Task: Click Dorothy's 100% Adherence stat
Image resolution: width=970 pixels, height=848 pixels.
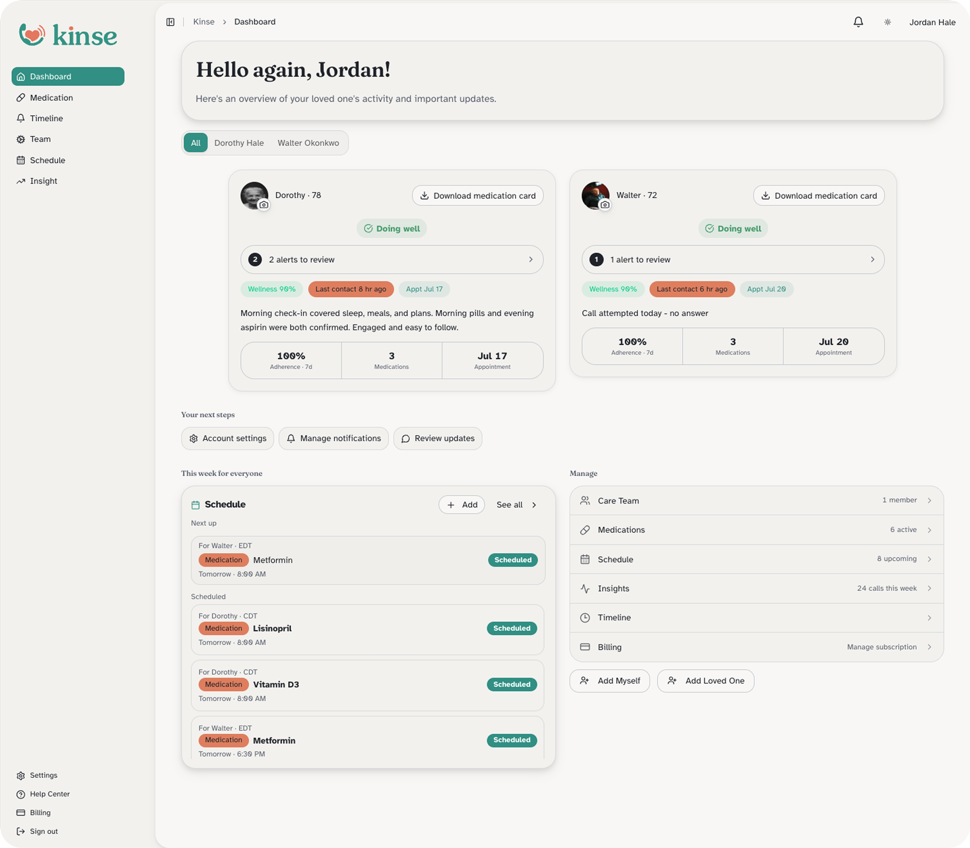Action: [x=291, y=361]
